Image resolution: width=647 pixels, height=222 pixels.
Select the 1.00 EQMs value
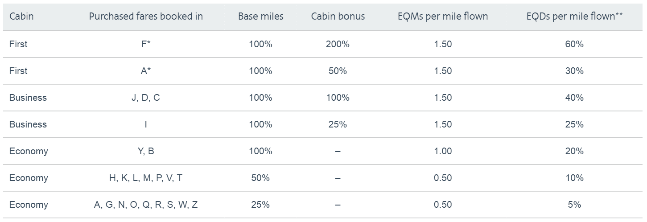pyautogui.click(x=443, y=151)
